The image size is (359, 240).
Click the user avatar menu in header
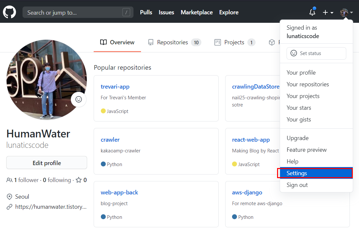point(346,13)
